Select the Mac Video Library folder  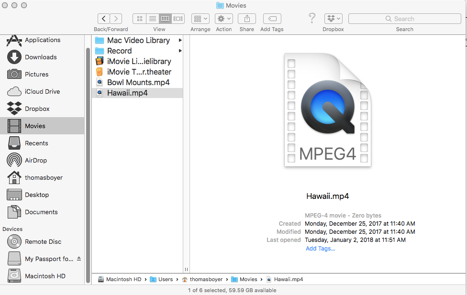point(137,40)
